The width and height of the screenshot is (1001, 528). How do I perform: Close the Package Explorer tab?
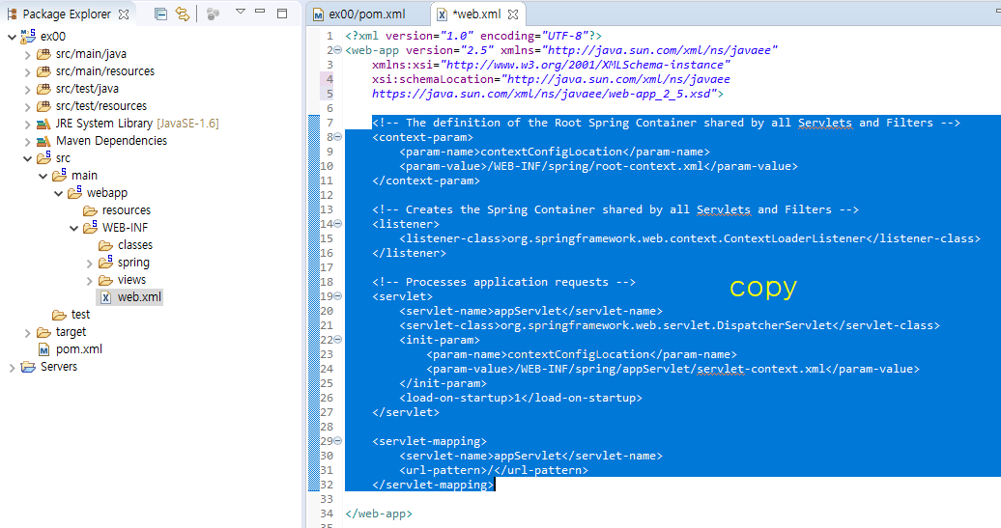tap(124, 14)
